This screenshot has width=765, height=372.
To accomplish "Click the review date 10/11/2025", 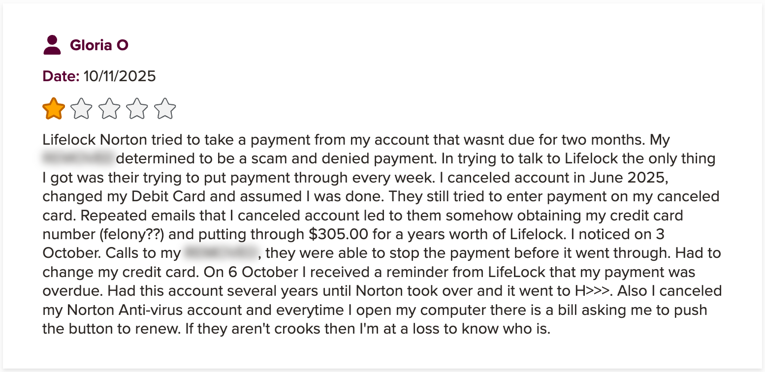I will click(119, 76).
